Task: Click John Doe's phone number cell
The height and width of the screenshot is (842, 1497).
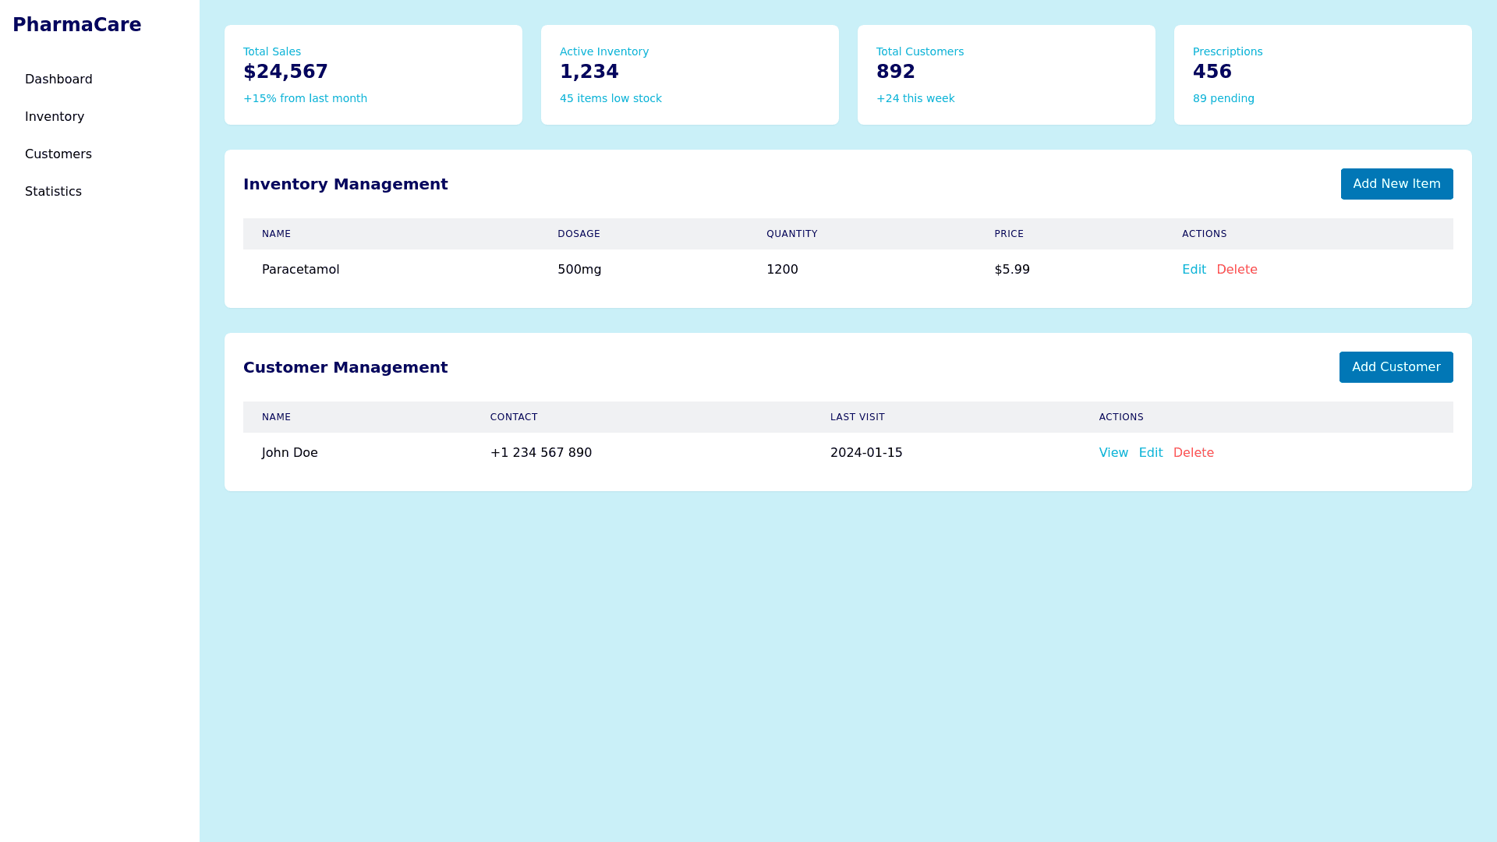Action: click(x=541, y=453)
